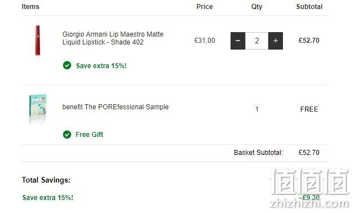The height and width of the screenshot is (213, 354).
Task: Click the Free Gift label
Action: tap(90, 135)
